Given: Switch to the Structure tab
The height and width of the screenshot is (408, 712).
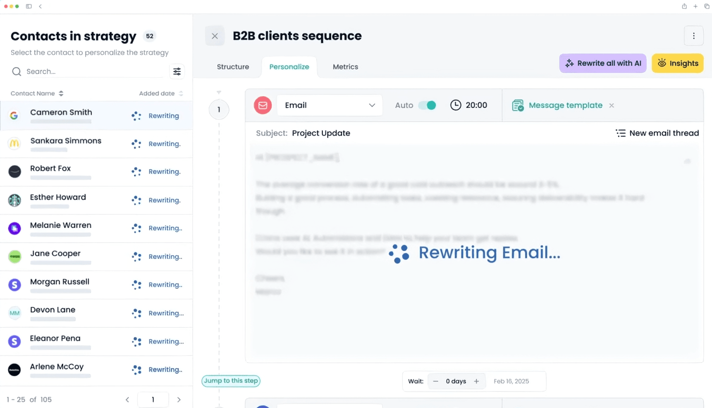Looking at the screenshot, I should pos(233,67).
